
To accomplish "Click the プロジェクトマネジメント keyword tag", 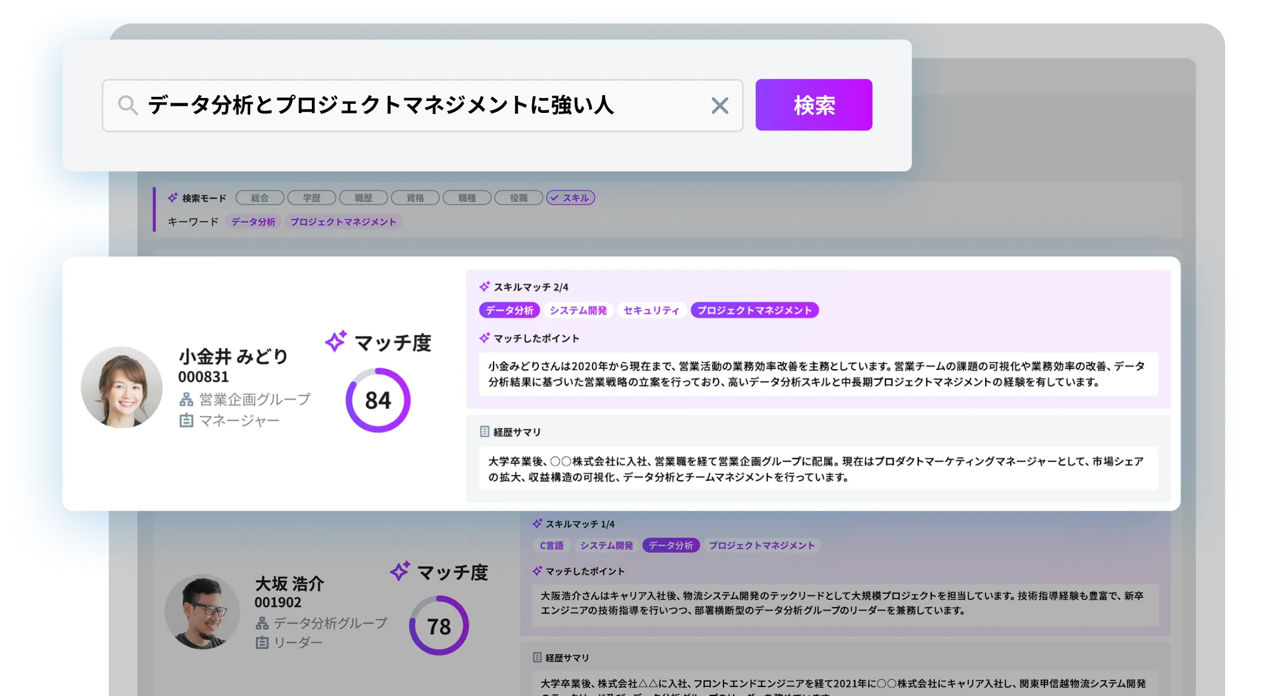I will pyautogui.click(x=343, y=222).
